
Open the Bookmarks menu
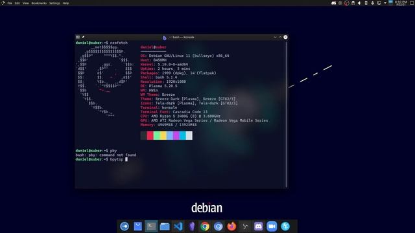pyautogui.click(x=39, y=3)
